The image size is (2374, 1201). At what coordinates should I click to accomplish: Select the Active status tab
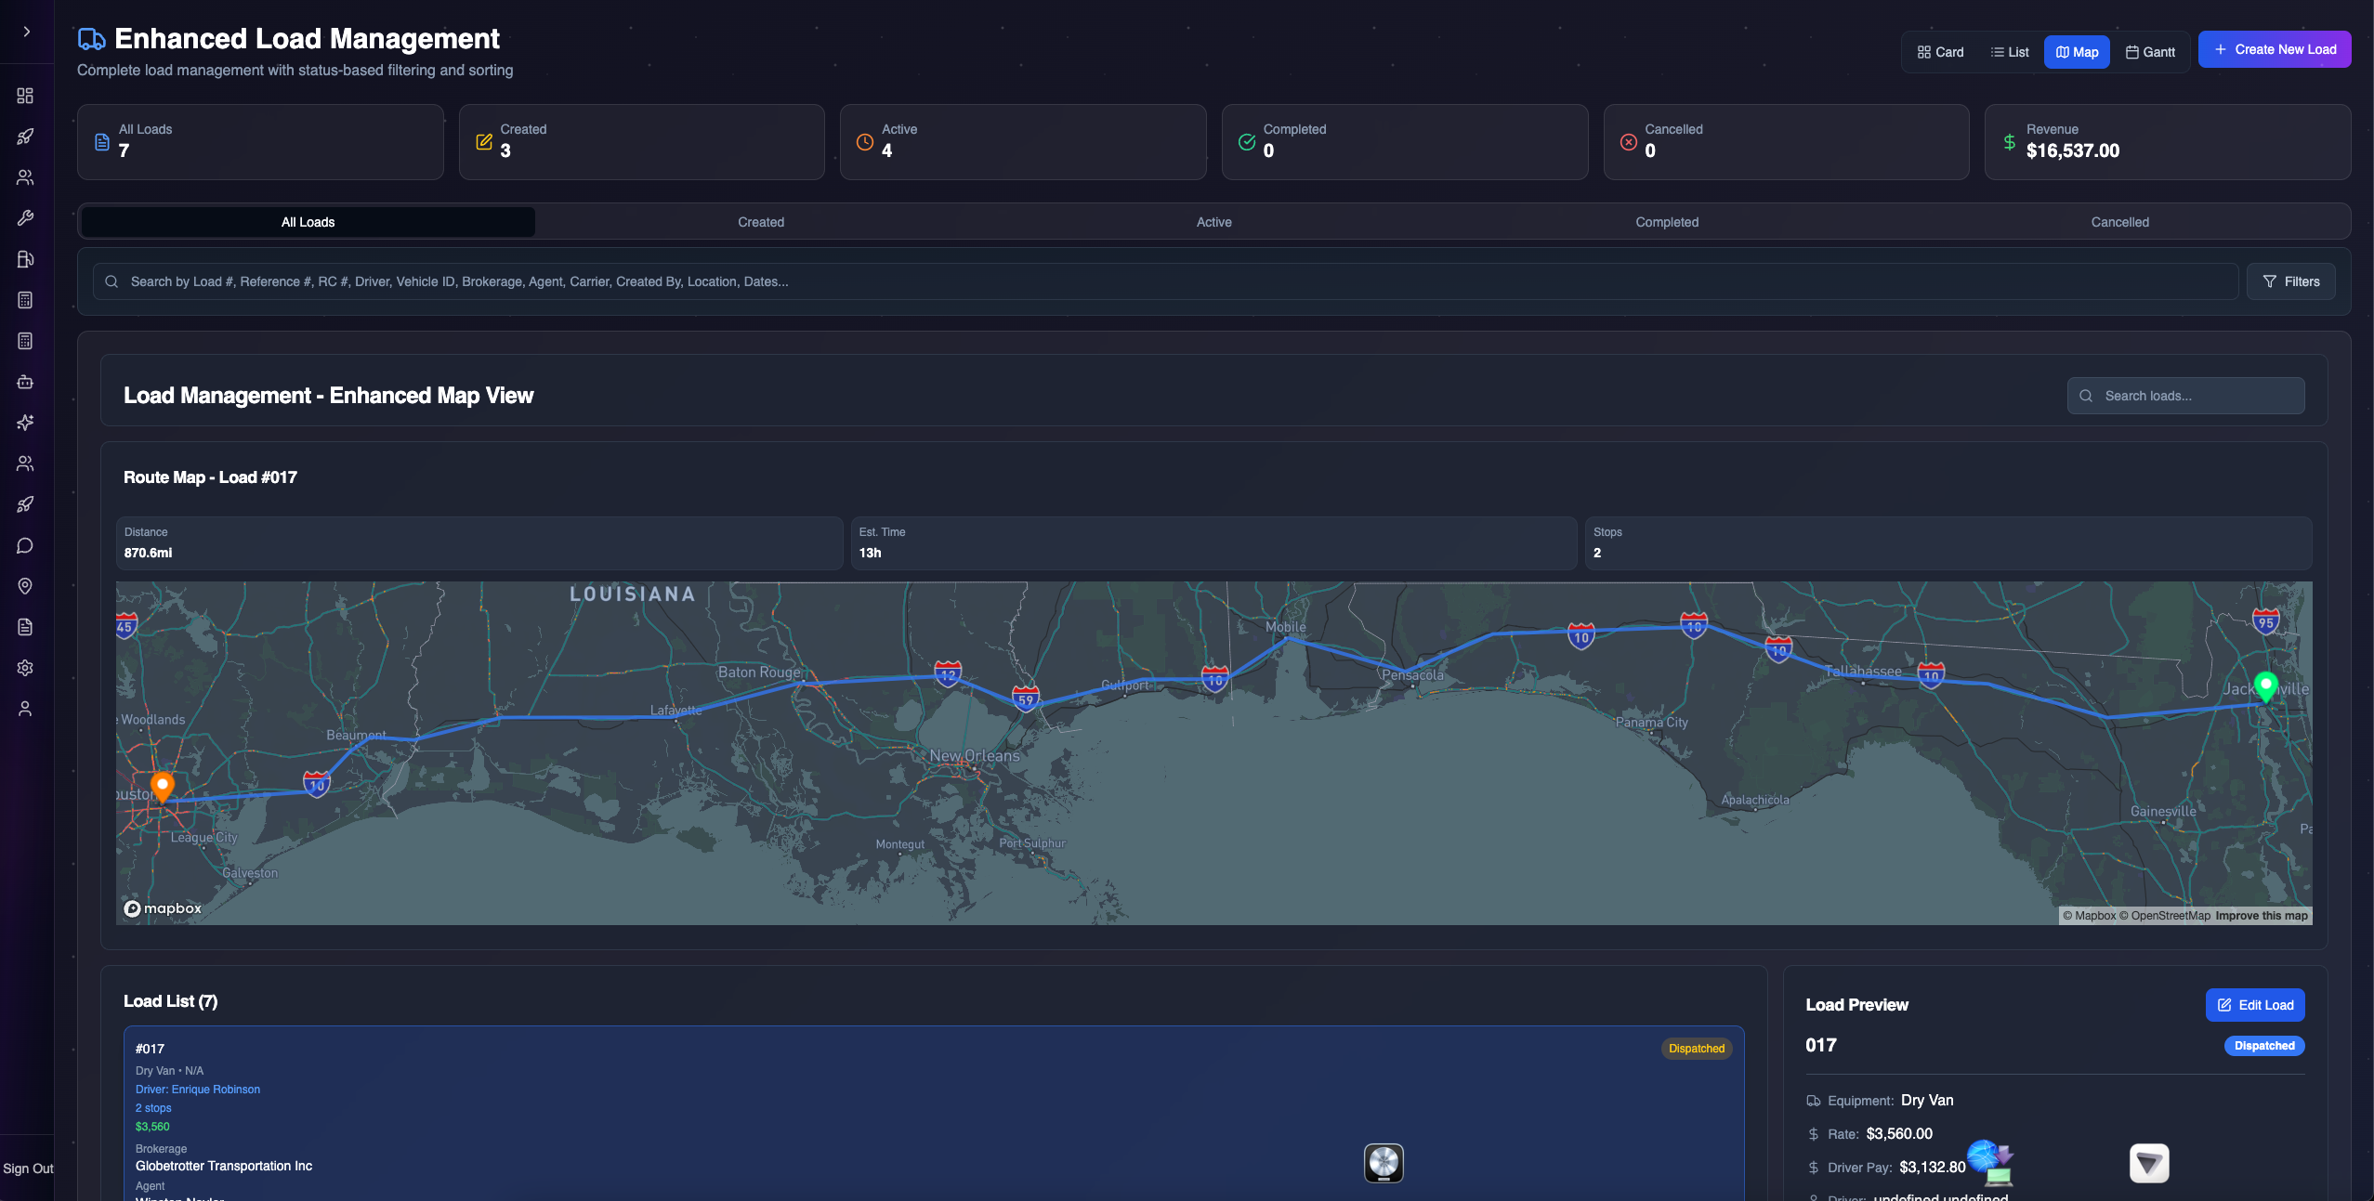(1213, 222)
